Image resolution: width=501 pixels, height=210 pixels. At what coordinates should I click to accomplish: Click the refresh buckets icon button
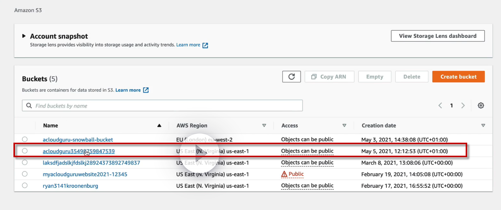pos(292,77)
